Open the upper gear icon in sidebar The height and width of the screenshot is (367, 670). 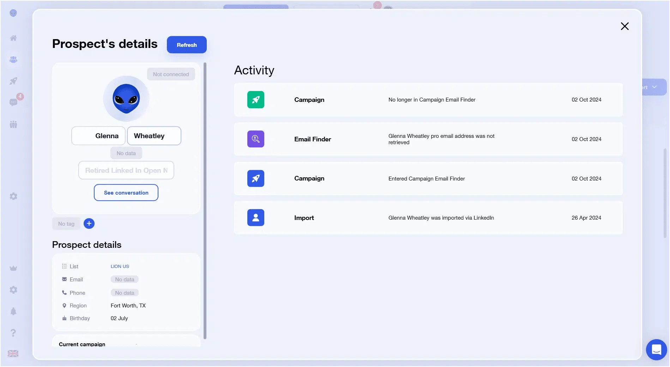tap(13, 196)
